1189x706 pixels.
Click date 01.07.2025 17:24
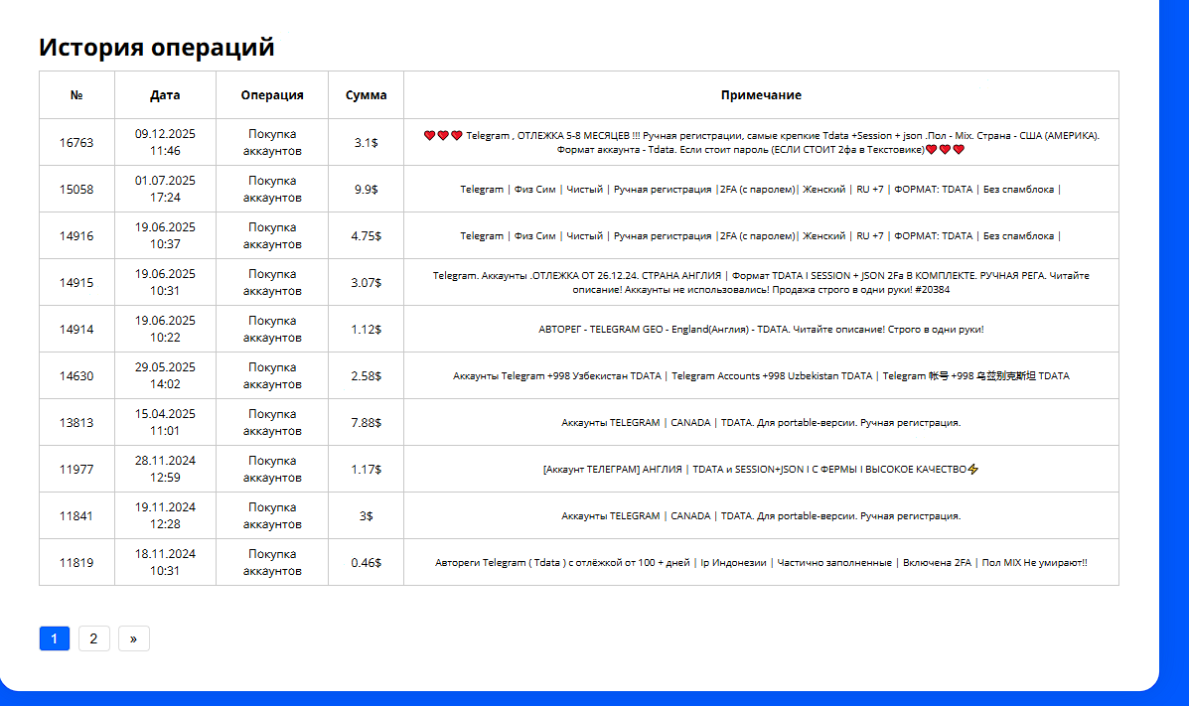tap(165, 189)
